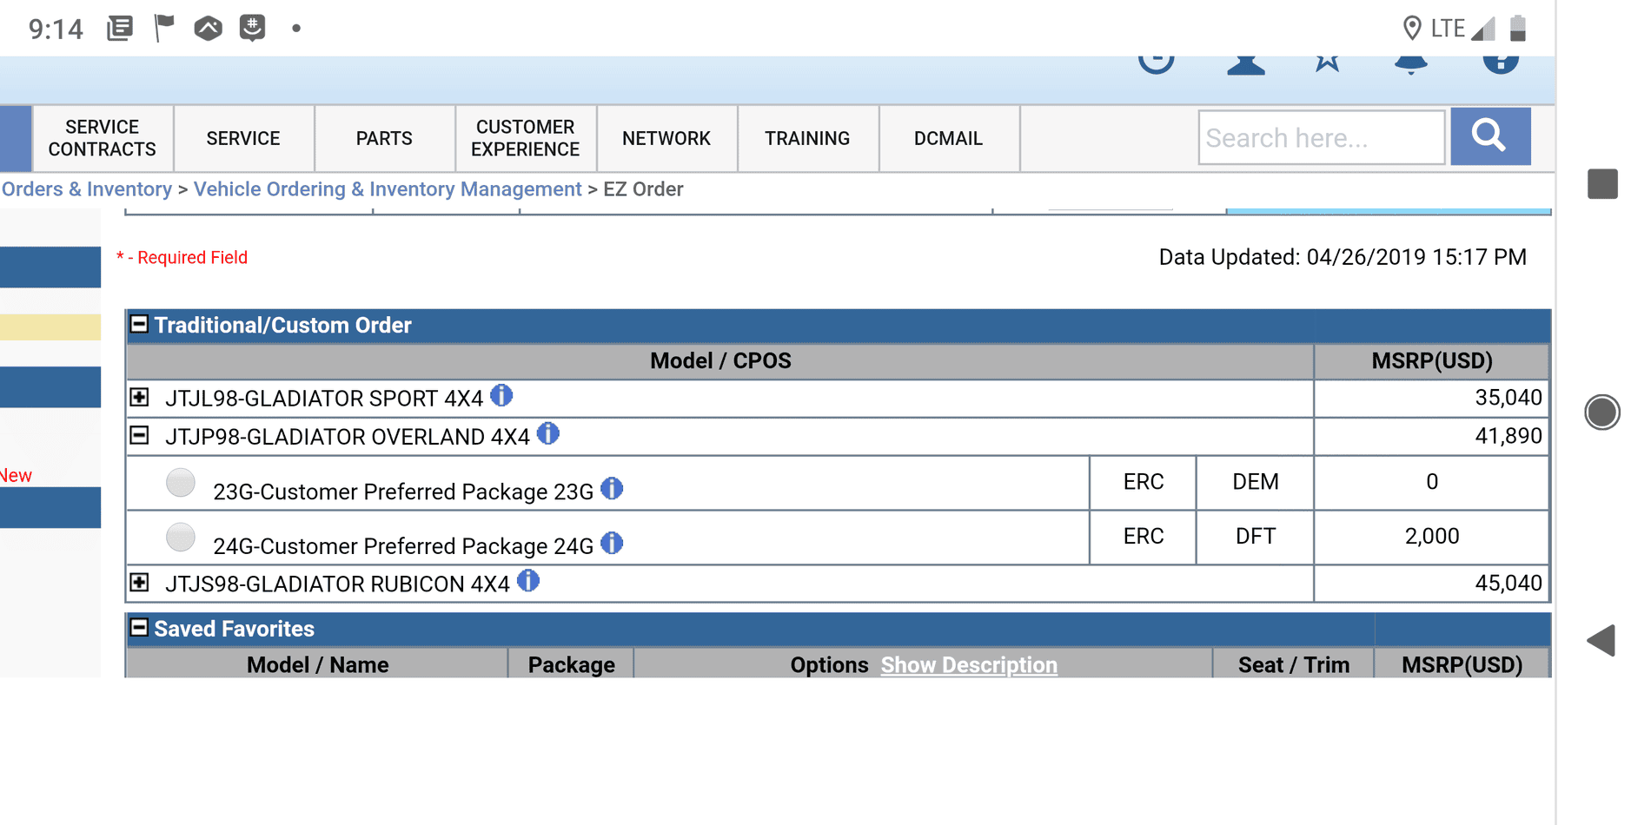The height and width of the screenshot is (825, 1651).
Task: Click the 24G package price 2,000
Action: [x=1432, y=537]
